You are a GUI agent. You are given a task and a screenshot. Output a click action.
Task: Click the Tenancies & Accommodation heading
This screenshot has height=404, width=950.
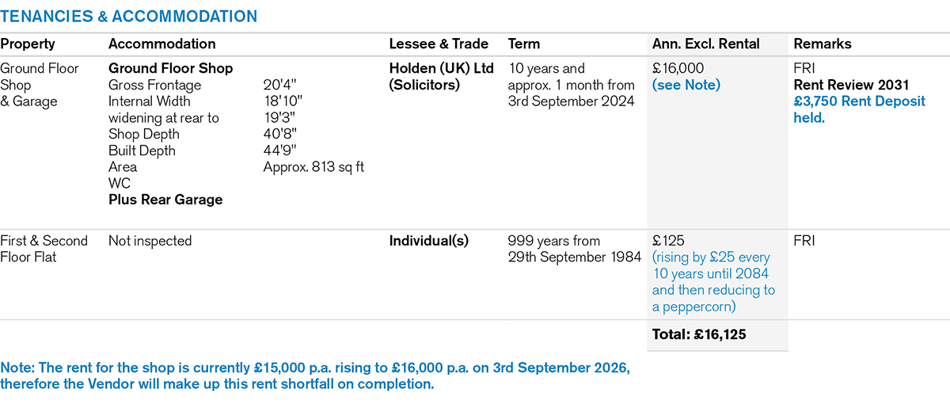129,16
